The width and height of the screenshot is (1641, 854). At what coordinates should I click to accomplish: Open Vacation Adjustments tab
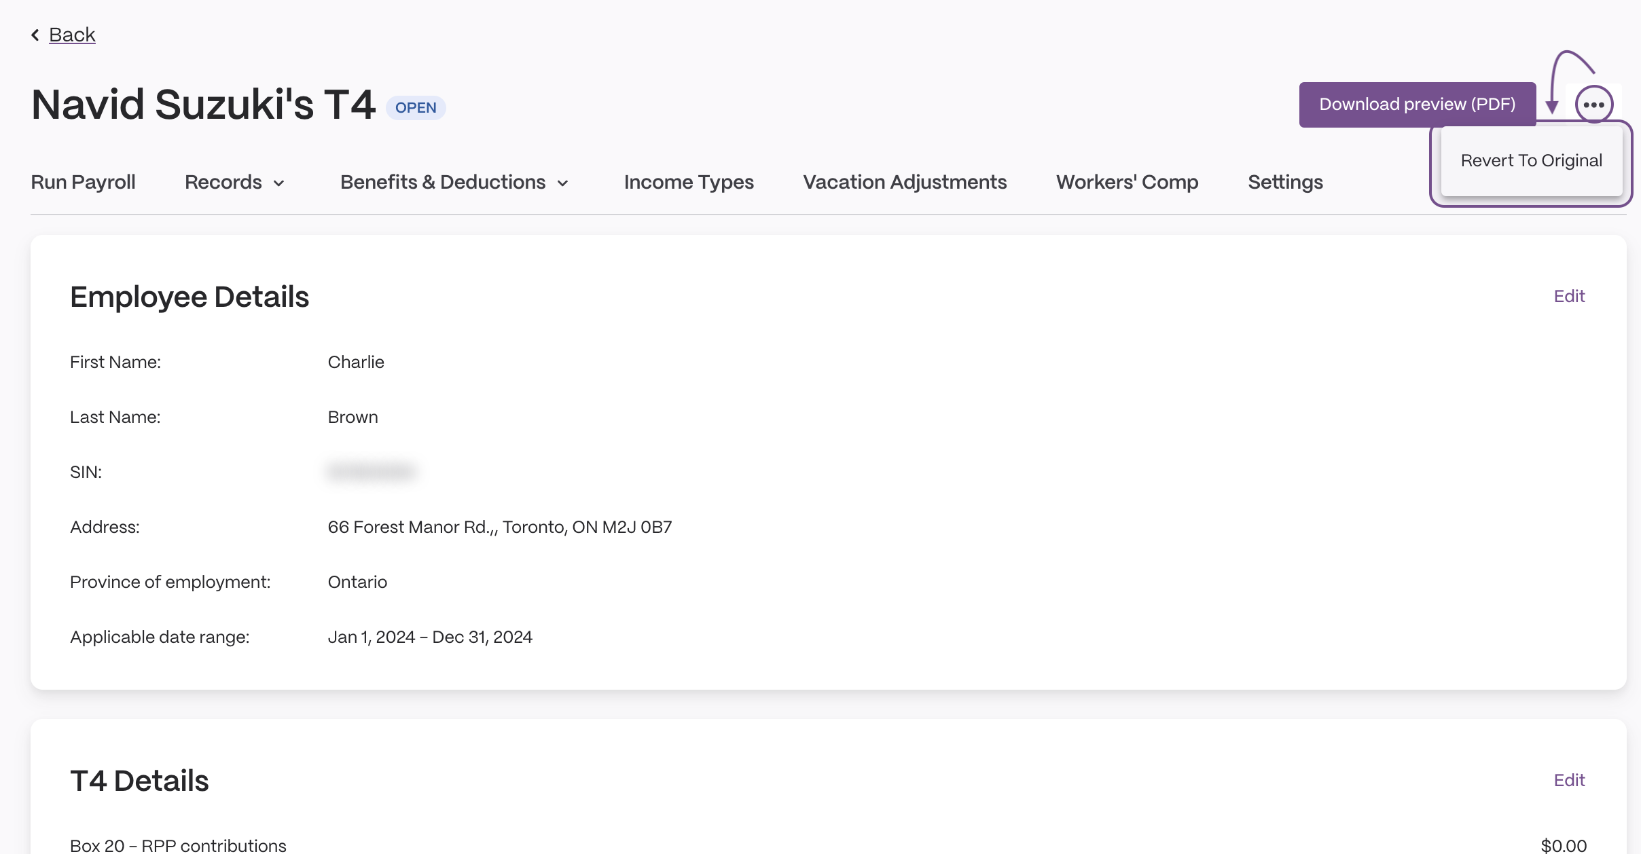tap(905, 182)
